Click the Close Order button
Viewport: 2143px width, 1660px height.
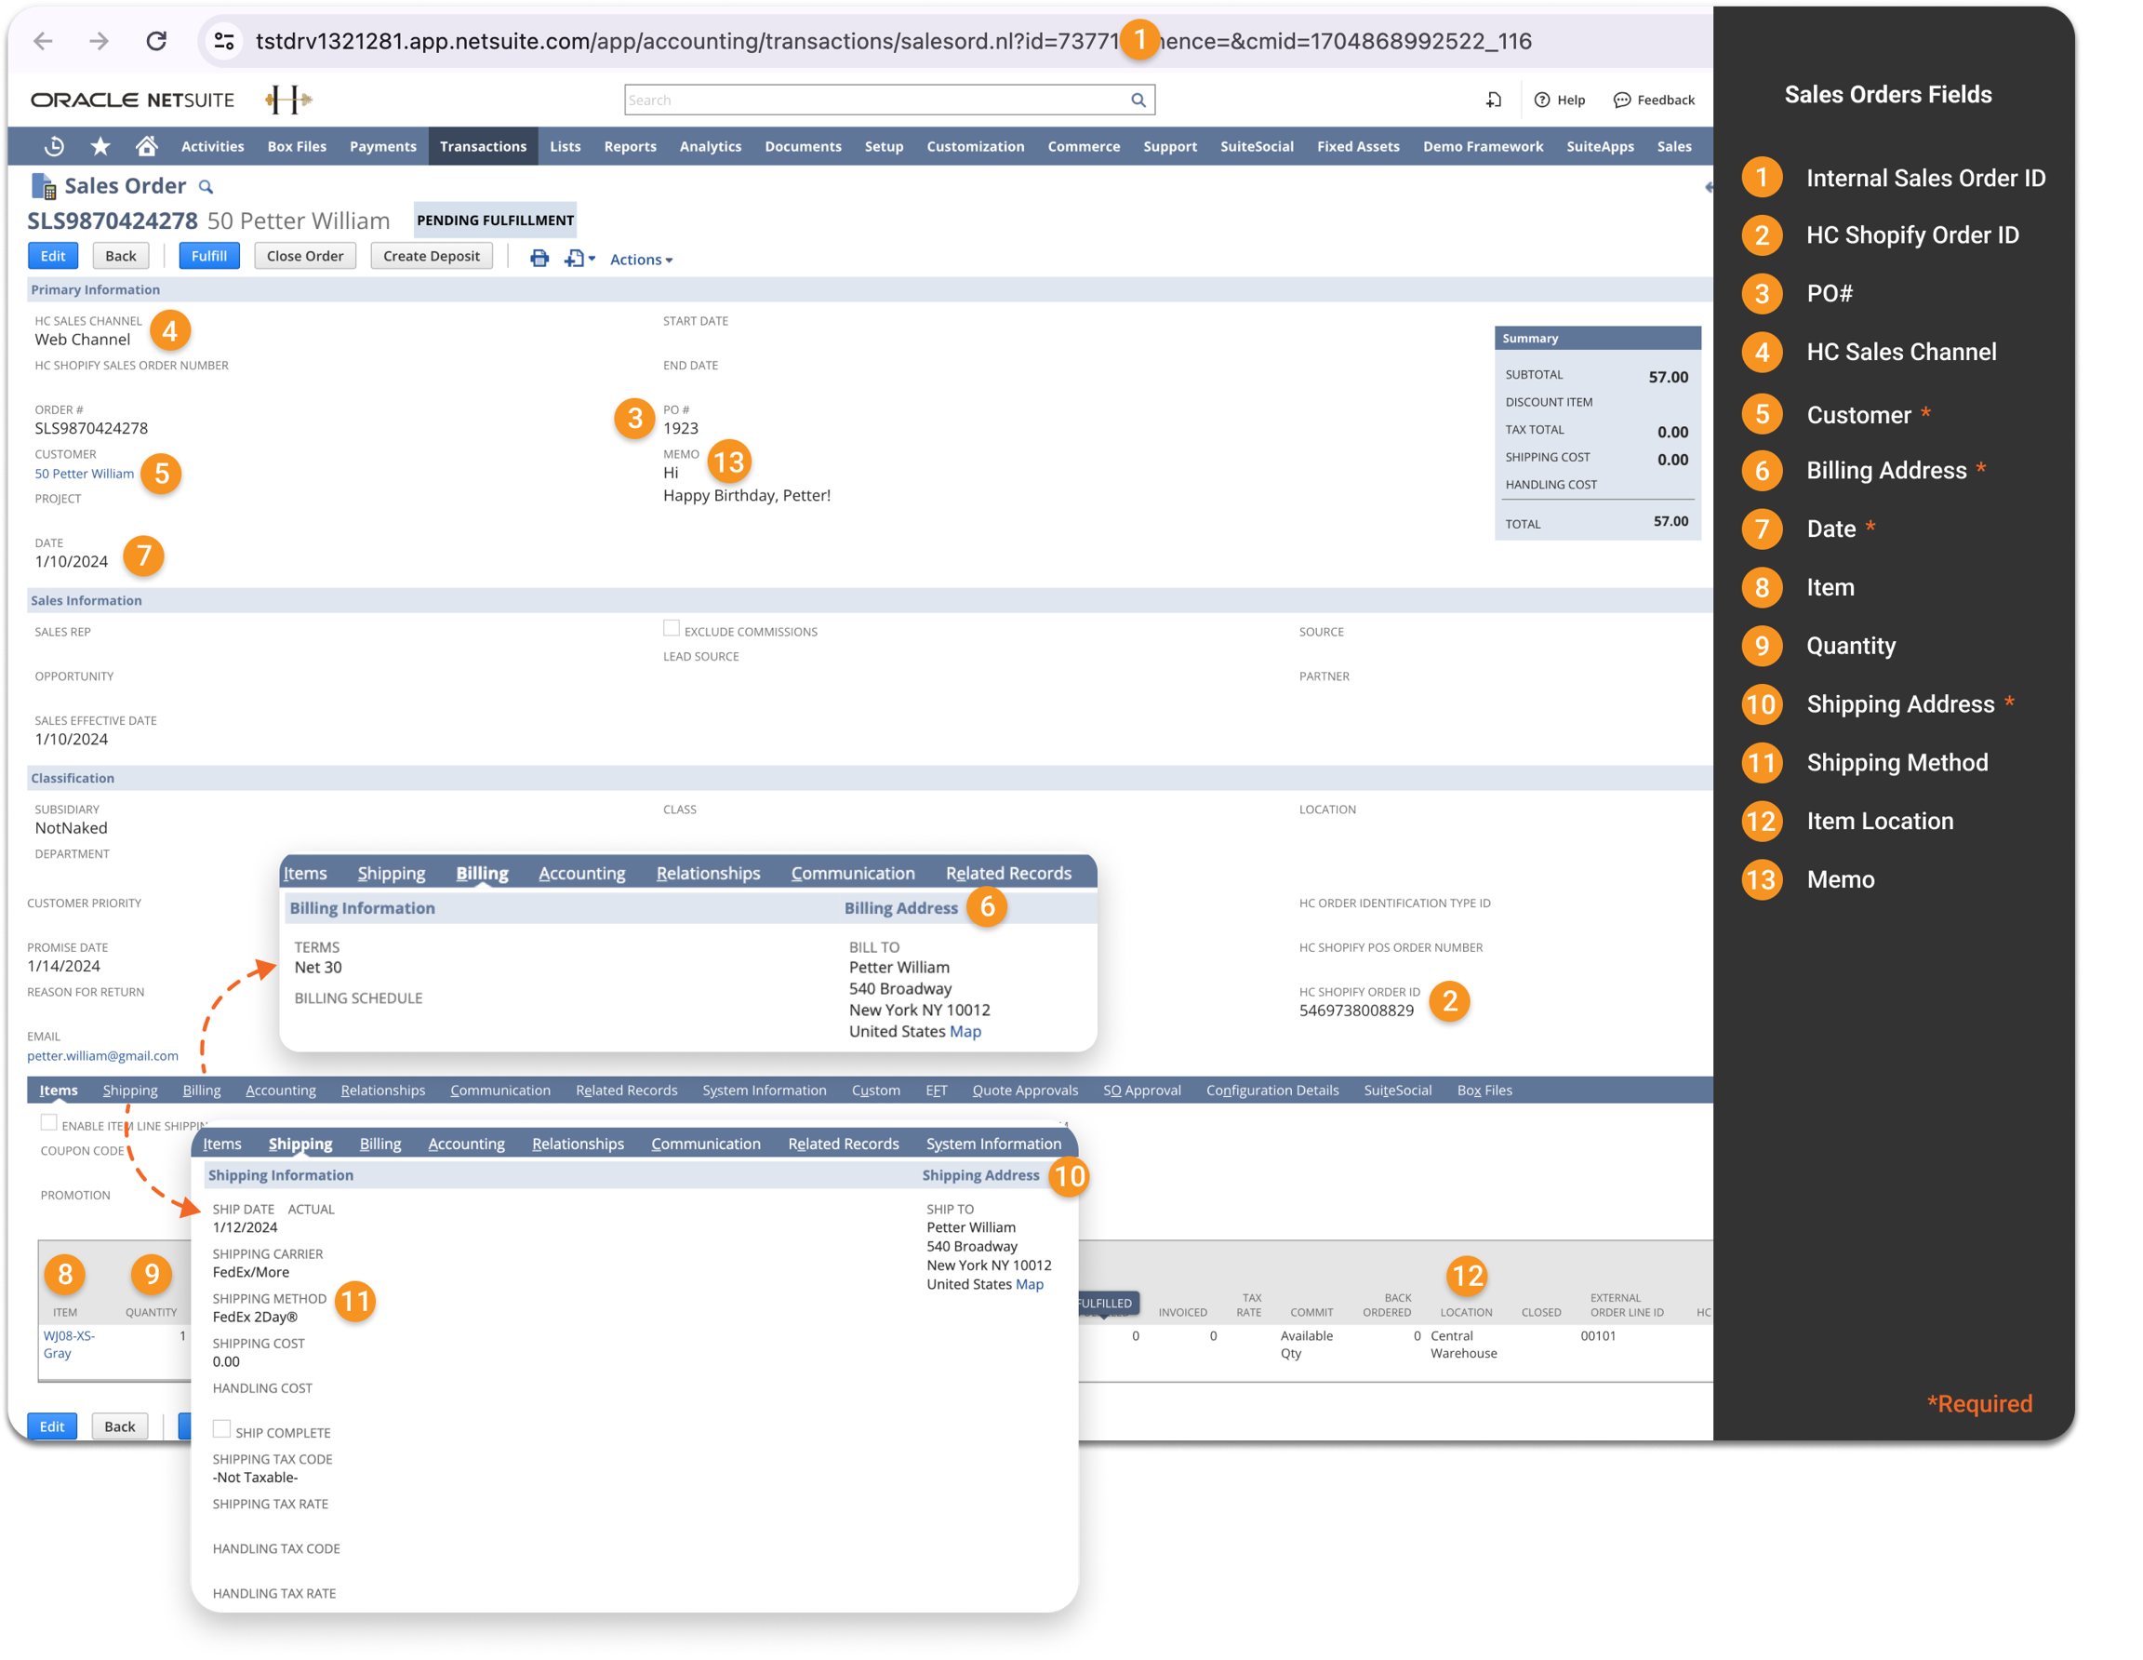[305, 256]
